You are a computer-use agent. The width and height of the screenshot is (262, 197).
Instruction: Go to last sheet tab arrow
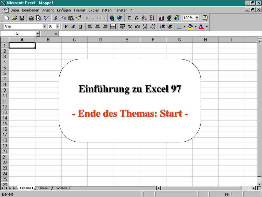(x=14, y=188)
